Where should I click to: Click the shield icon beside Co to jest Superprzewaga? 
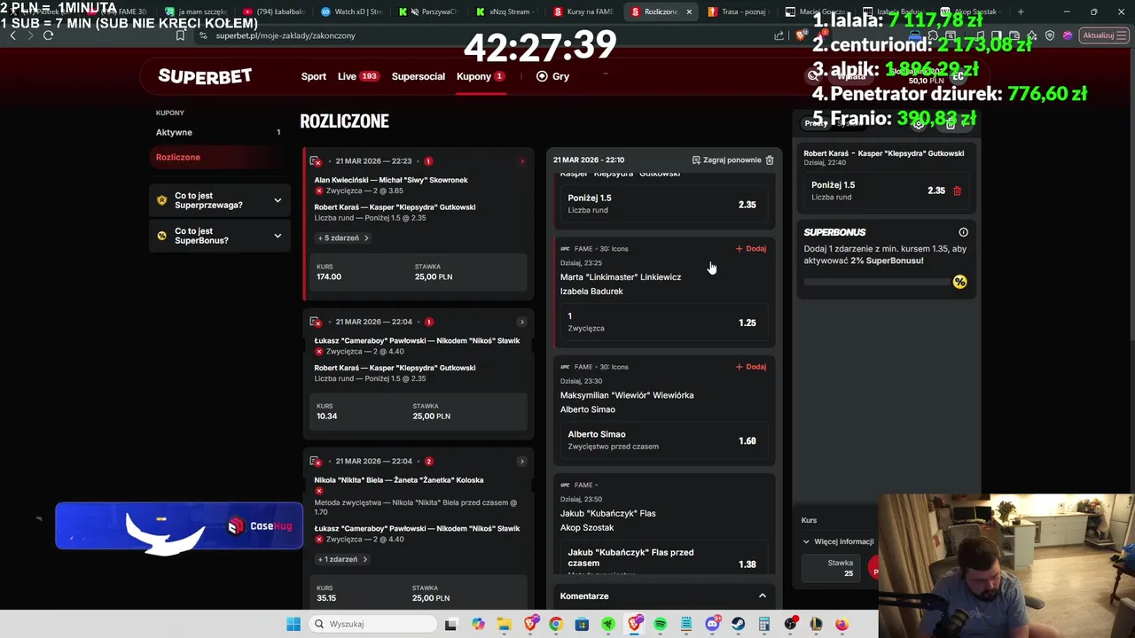(x=161, y=200)
